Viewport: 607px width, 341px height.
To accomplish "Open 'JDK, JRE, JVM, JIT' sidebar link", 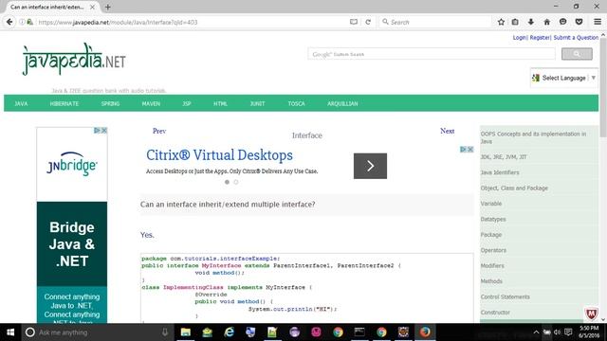I will click(x=504, y=157).
